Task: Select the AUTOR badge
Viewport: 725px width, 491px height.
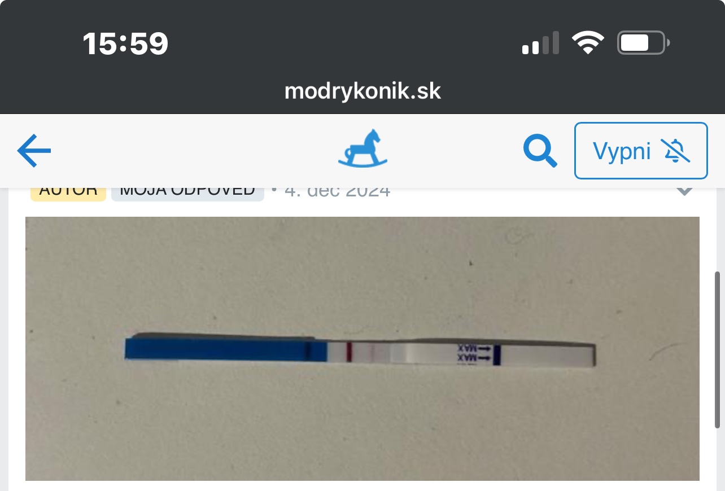Action: [x=68, y=192]
